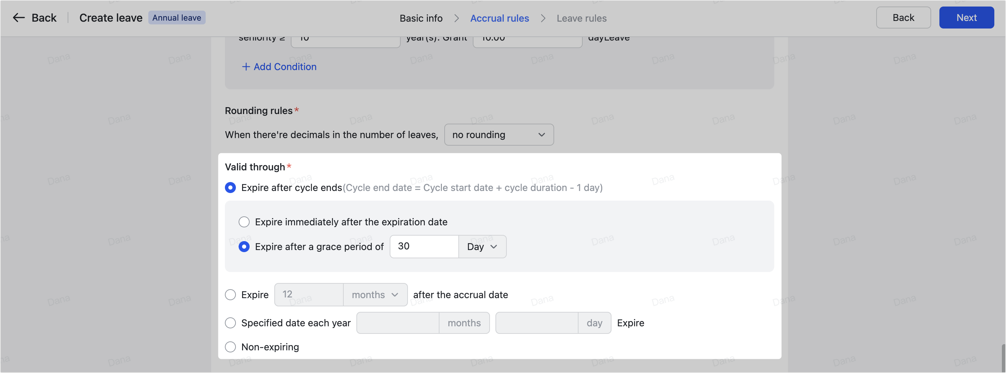1006x373 pixels.
Task: Open the months dropdown for Specified date each year
Action: coord(464,323)
